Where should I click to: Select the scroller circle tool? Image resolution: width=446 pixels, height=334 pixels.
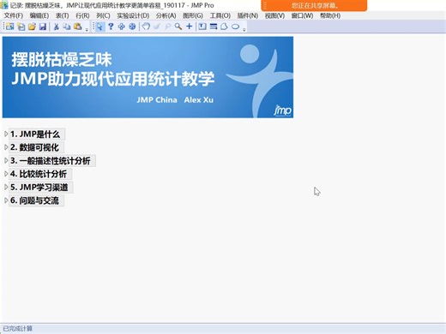pos(132,27)
